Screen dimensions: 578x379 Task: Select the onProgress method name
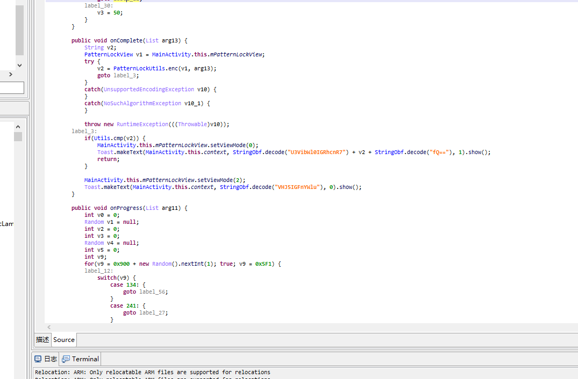[126, 208]
